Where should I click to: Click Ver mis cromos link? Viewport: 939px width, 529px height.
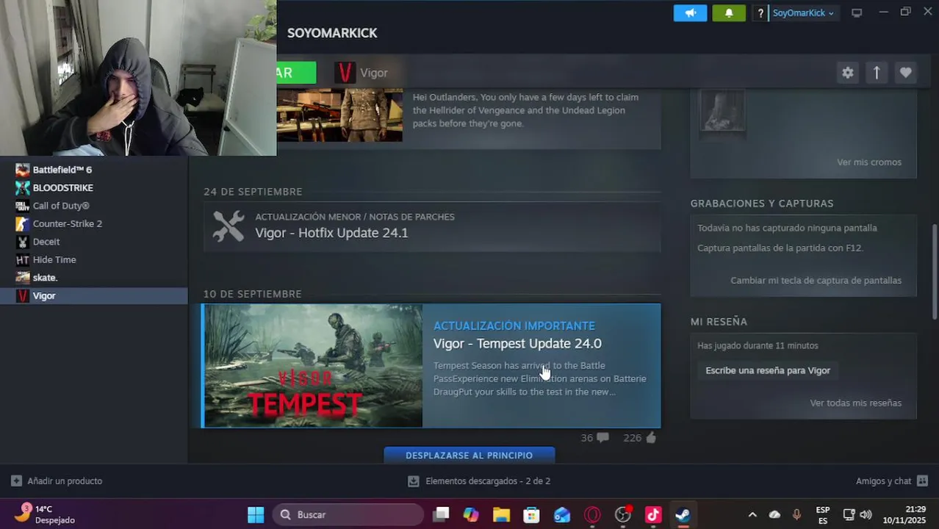point(868,162)
